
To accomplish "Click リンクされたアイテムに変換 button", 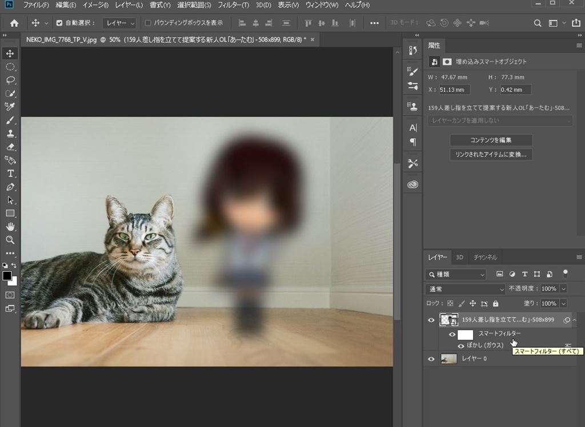I will (491, 155).
